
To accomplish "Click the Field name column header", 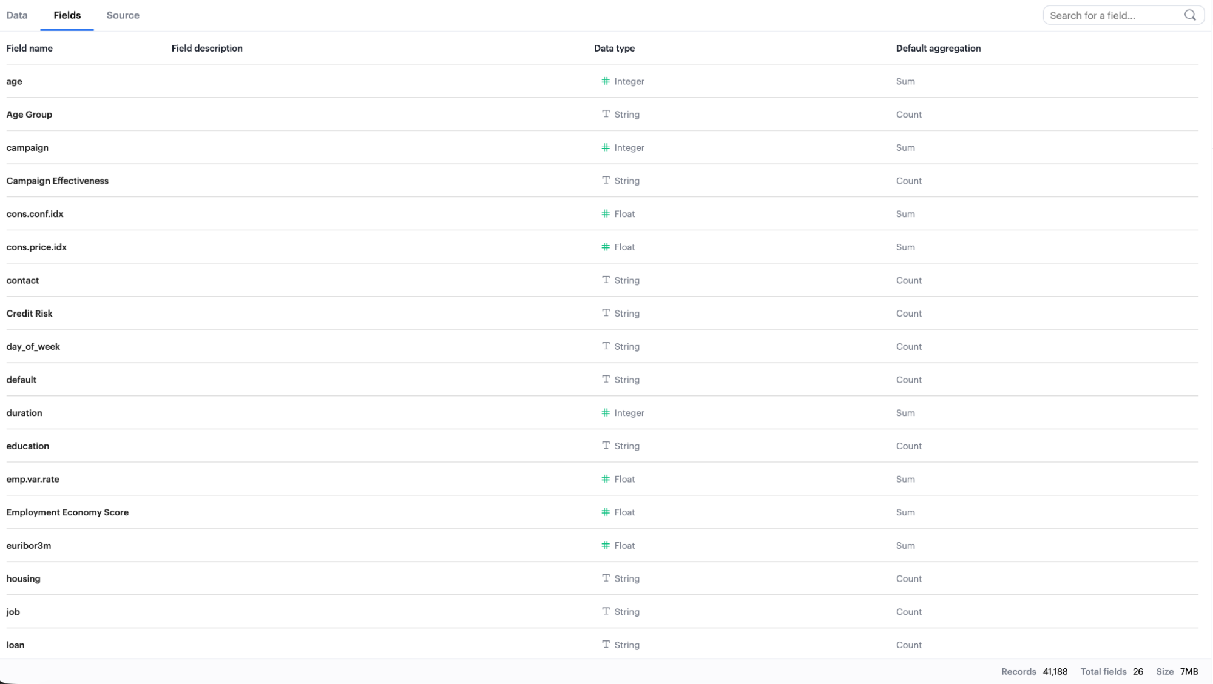I will click(29, 49).
